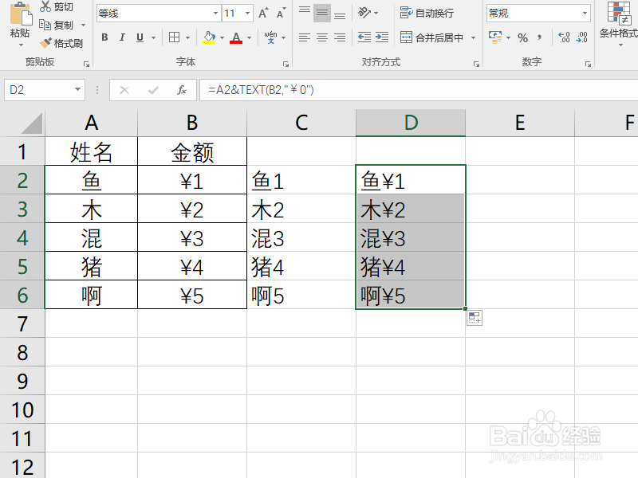Open the Borders dropdown arrow
This screenshot has height=478, width=638.
[x=187, y=37]
